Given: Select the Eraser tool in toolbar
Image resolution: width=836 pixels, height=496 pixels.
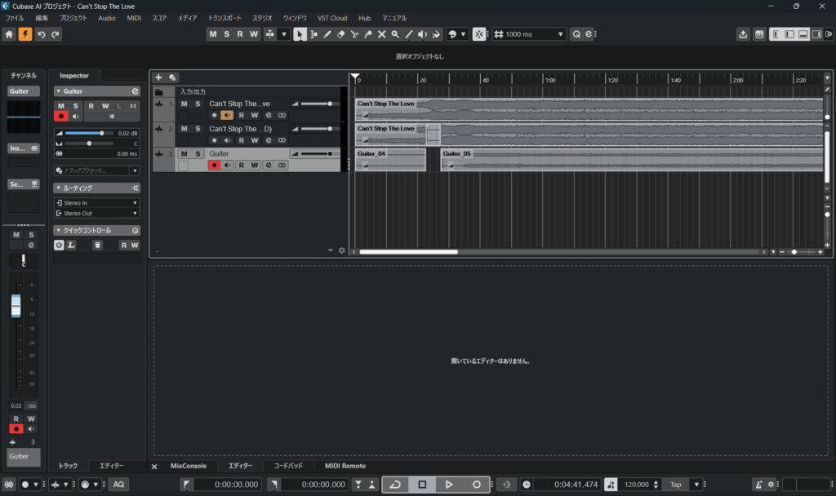Looking at the screenshot, I should (x=340, y=34).
